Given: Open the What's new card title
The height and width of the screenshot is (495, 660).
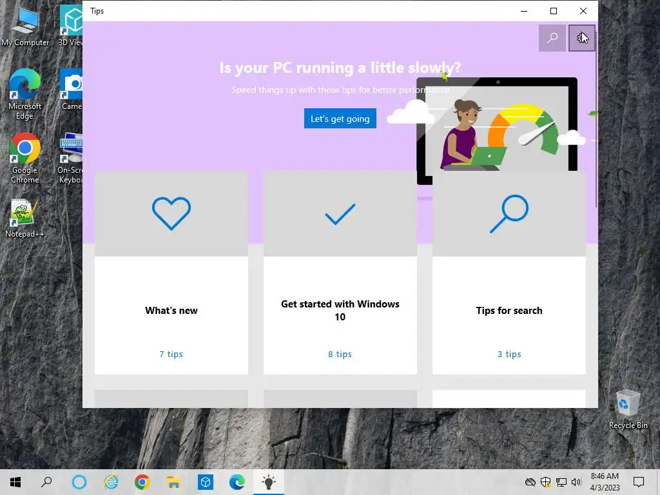Looking at the screenshot, I should tap(171, 310).
